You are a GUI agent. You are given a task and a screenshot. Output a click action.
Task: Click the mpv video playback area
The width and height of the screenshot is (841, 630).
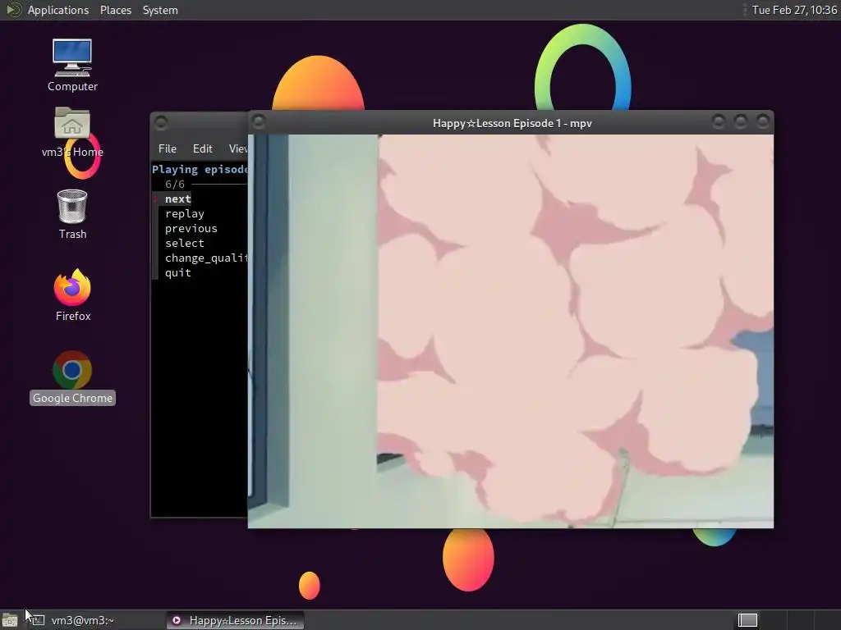(x=511, y=331)
